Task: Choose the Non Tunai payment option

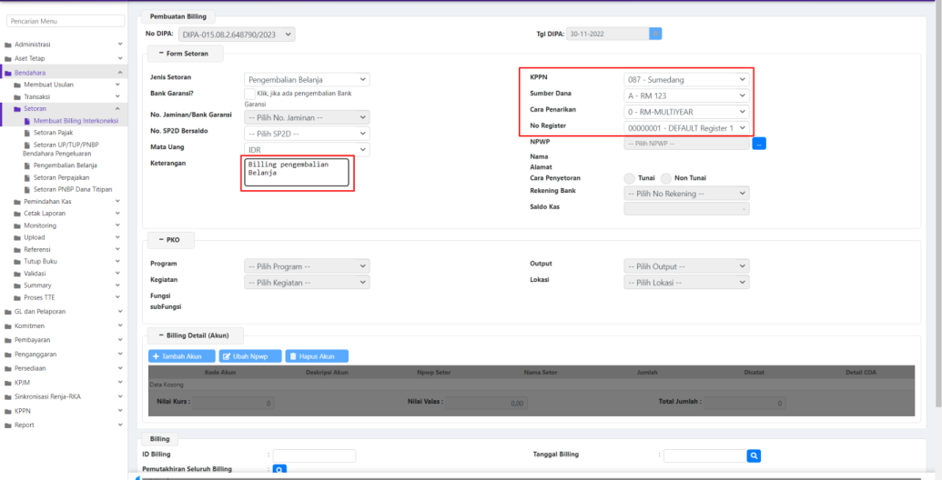Action: [x=666, y=178]
